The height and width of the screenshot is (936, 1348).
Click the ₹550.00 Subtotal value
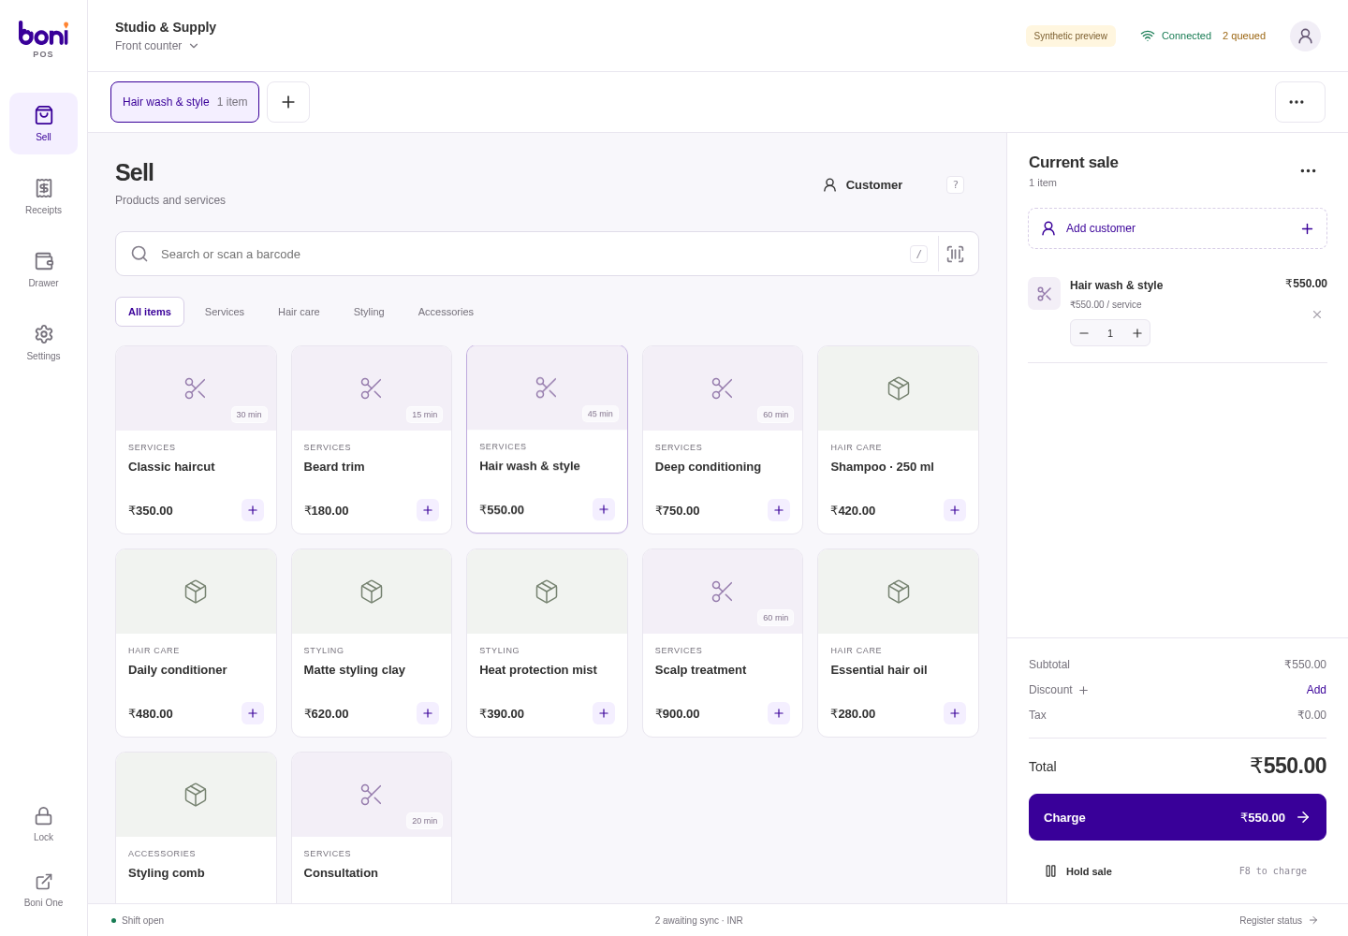(x=1305, y=665)
